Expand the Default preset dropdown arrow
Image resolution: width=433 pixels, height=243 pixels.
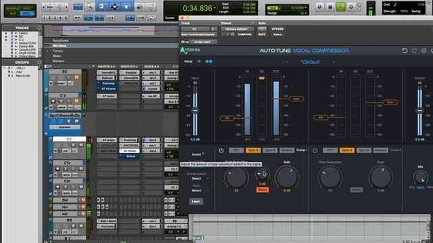pos(334,62)
